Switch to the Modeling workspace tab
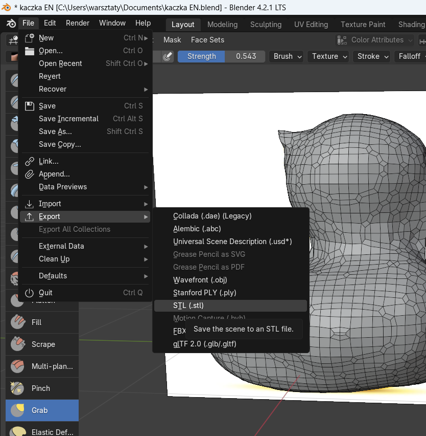The width and height of the screenshot is (426, 436). pyautogui.click(x=222, y=25)
